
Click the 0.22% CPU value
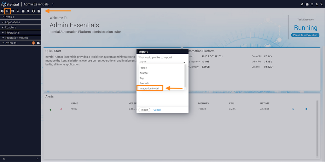(x=232, y=109)
